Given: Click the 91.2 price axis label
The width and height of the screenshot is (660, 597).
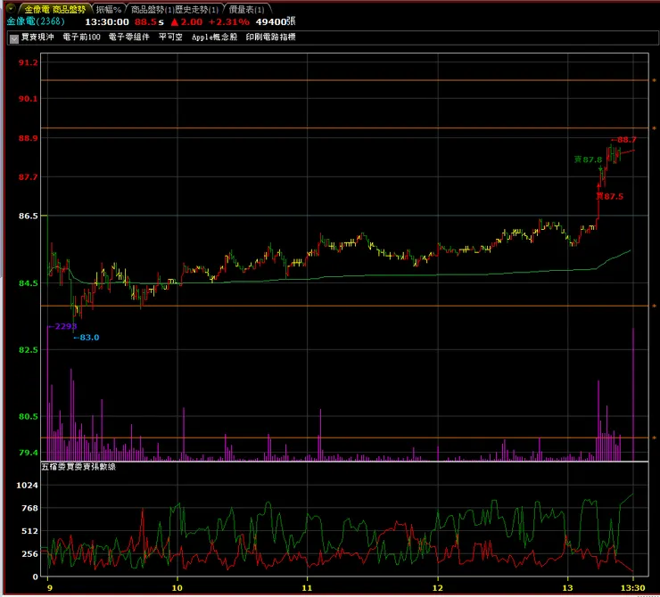Looking at the screenshot, I should (28, 62).
